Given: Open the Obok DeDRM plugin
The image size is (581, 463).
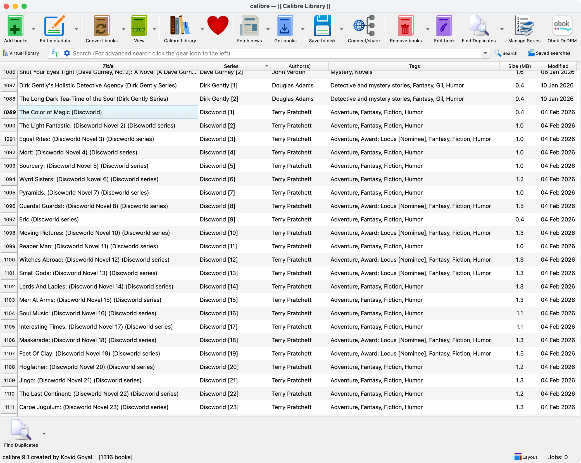Looking at the screenshot, I should pyautogui.click(x=562, y=26).
